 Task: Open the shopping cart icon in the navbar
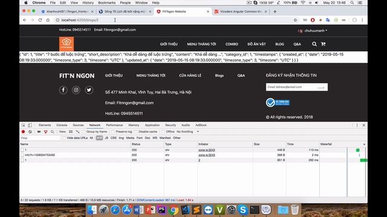323,44
